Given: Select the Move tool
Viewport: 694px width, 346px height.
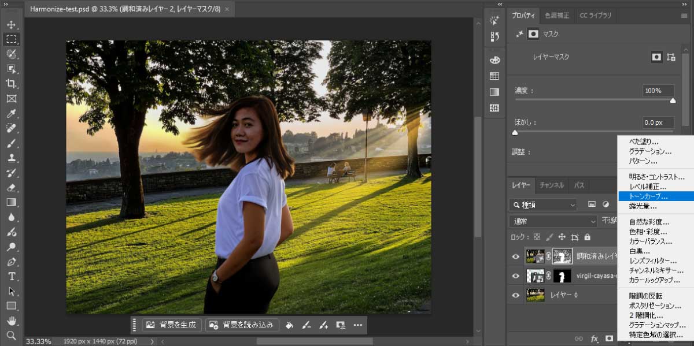Looking at the screenshot, I should click(11, 25).
